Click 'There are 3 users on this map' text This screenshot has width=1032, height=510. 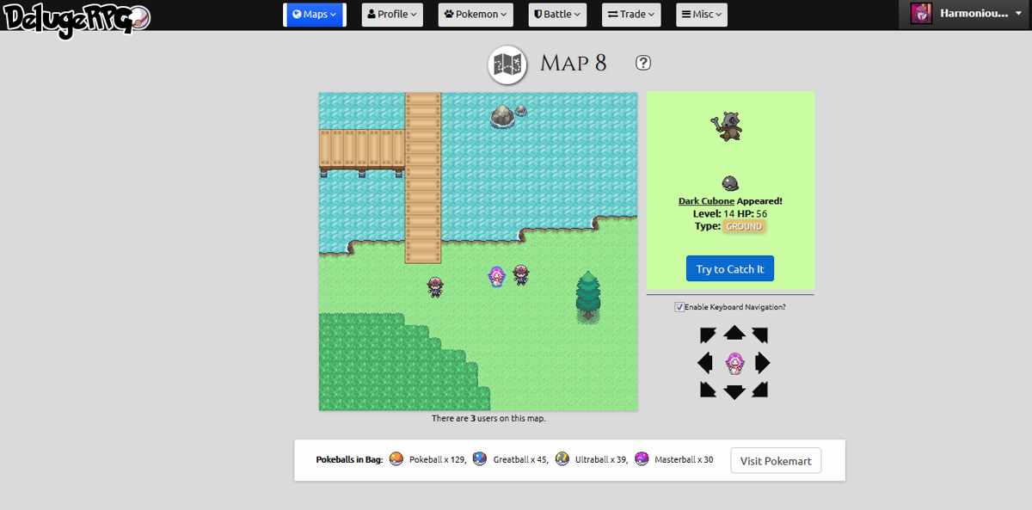tap(488, 419)
